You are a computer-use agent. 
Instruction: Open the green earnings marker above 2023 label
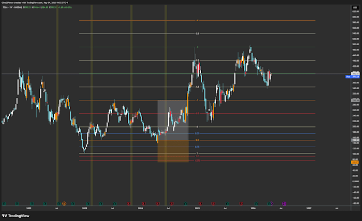click(88, 203)
